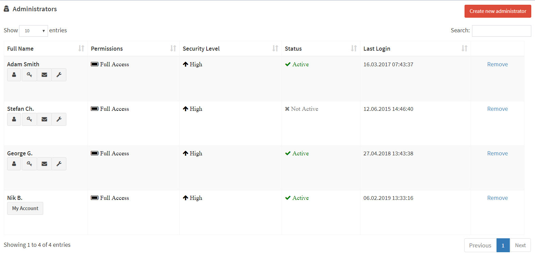Screen dimensions: 535x258
Task: Click George G.'s key icon
Action: click(x=29, y=164)
